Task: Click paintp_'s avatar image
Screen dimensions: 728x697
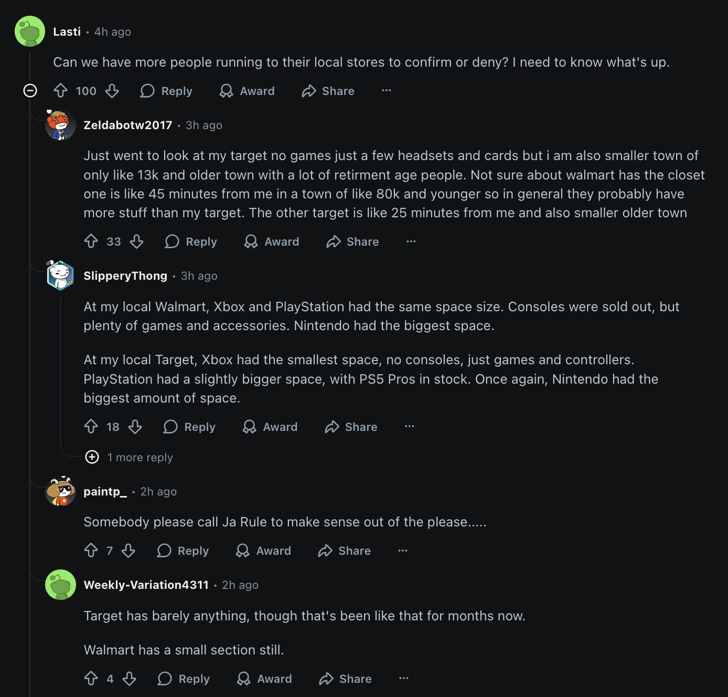Action: tap(61, 492)
